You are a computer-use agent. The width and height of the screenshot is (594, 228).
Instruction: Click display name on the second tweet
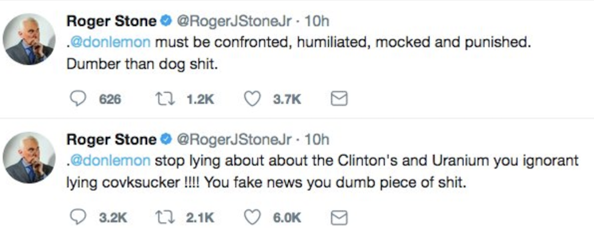click(x=111, y=140)
